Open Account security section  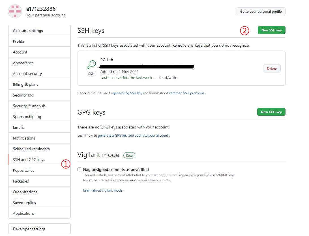[39, 74]
